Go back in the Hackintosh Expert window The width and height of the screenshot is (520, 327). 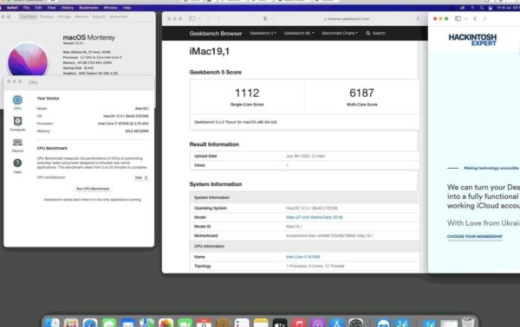pos(475,19)
